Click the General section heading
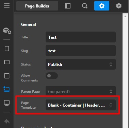The height and width of the screenshot is (128, 129). 29,24
